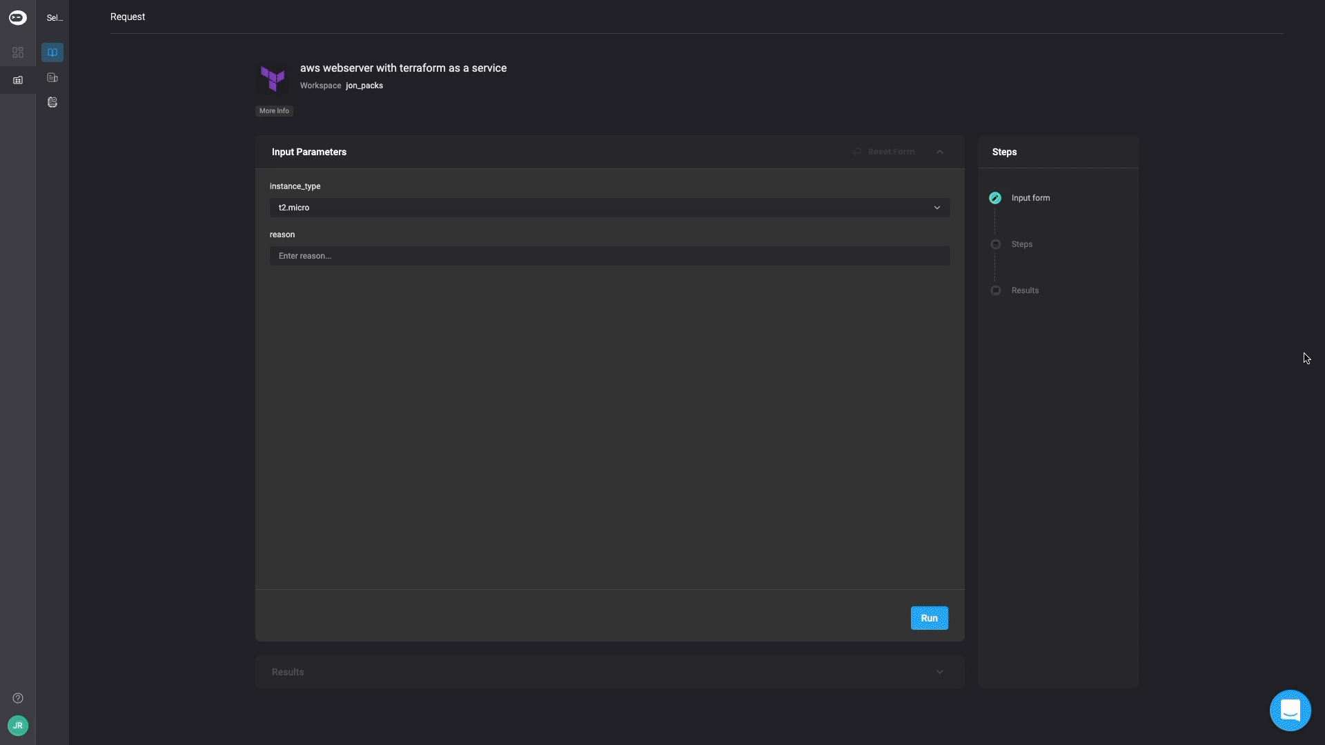The width and height of the screenshot is (1325, 745).
Task: Select the Results step in Steps panel
Action: tap(1025, 290)
